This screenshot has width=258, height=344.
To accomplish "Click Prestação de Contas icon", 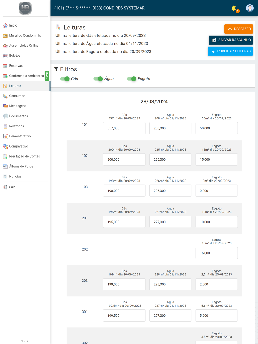I will point(5,156).
